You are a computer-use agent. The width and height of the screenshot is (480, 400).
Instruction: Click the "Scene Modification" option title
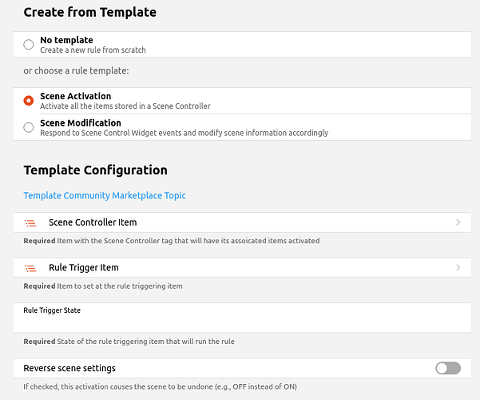pyautogui.click(x=81, y=122)
